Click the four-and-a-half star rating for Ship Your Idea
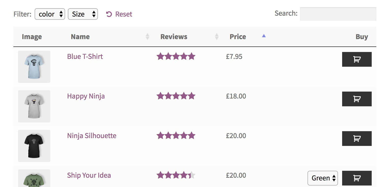 [x=176, y=175]
